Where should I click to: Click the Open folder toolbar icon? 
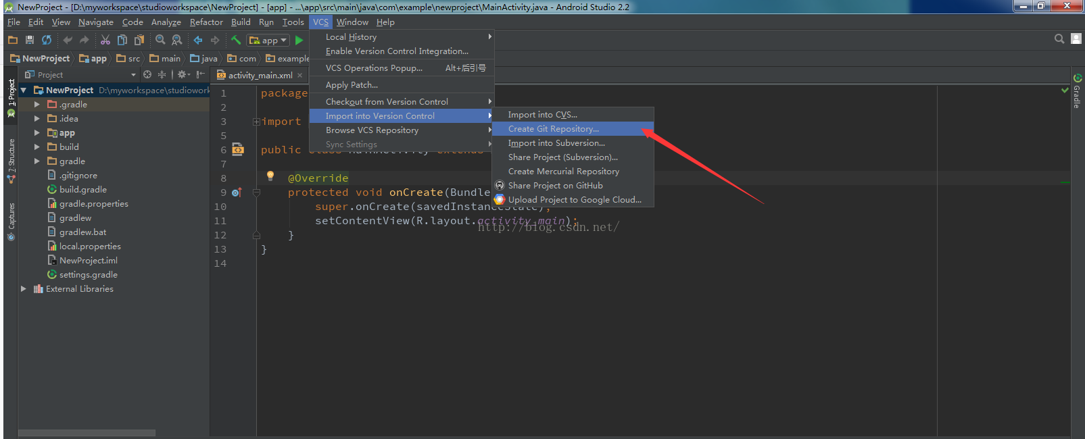click(x=13, y=41)
